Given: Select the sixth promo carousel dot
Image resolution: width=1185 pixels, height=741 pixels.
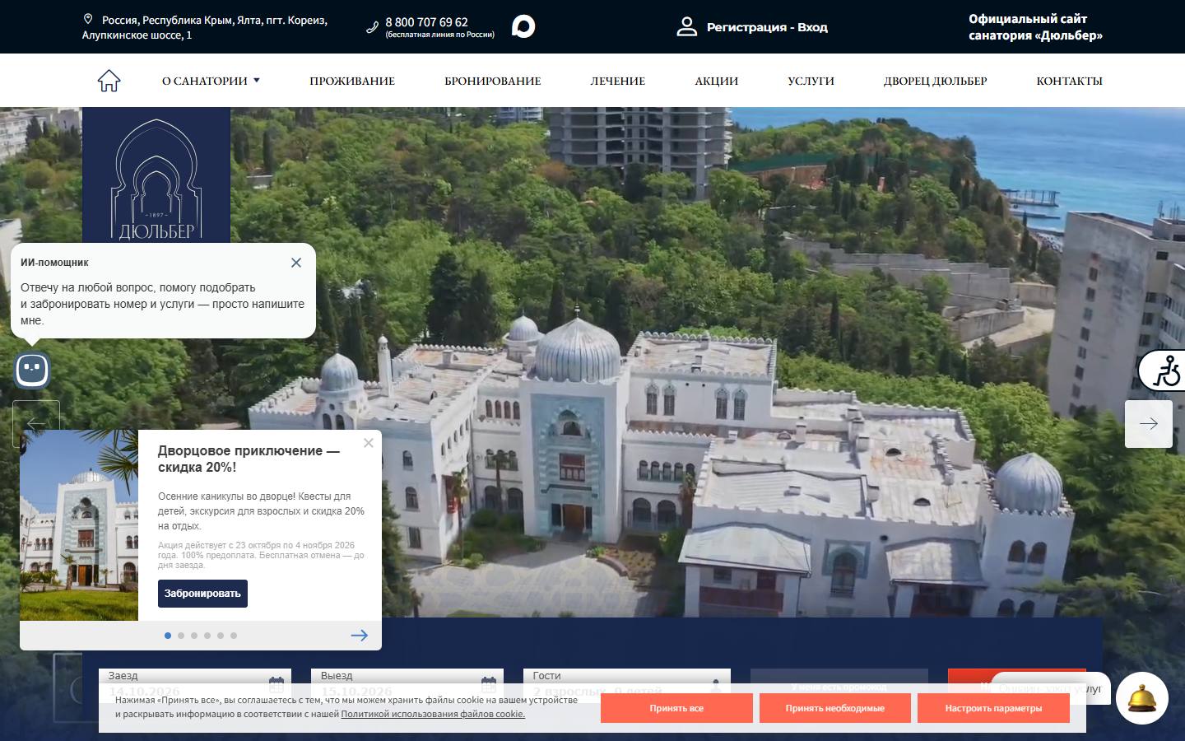Looking at the screenshot, I should point(234,636).
